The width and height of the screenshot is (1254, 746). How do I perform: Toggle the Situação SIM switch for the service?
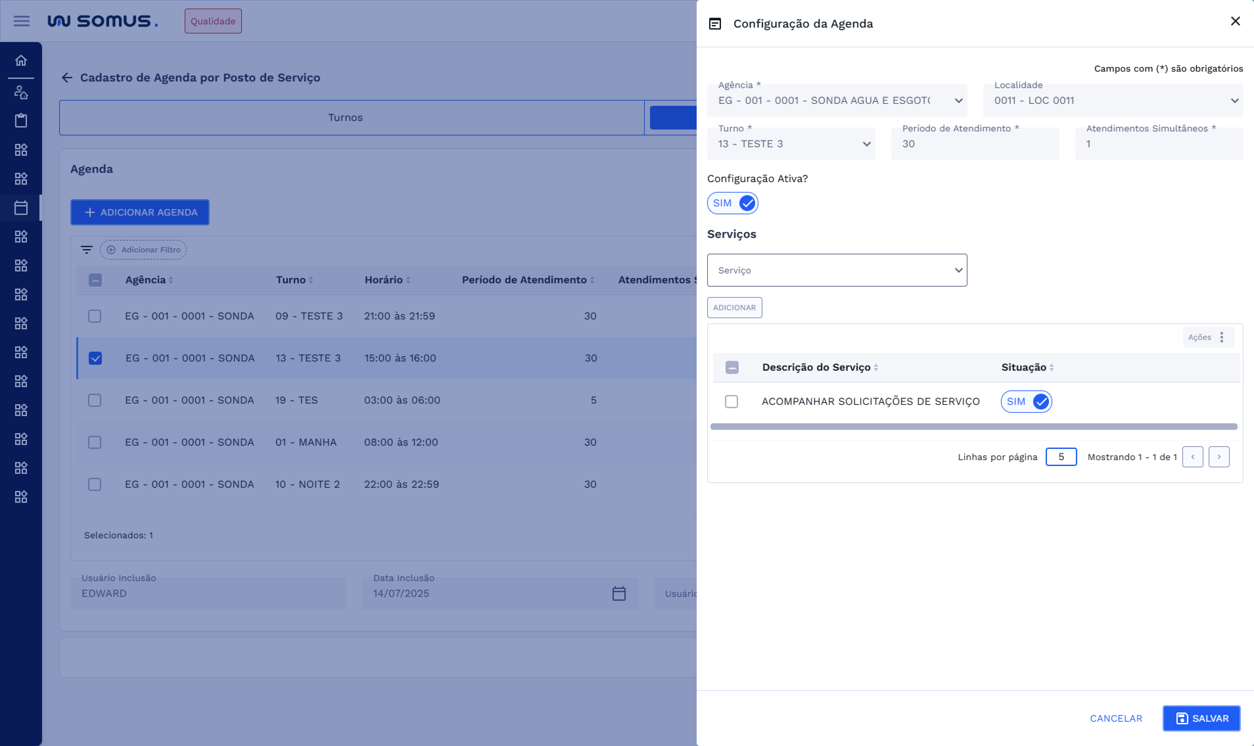(1026, 402)
